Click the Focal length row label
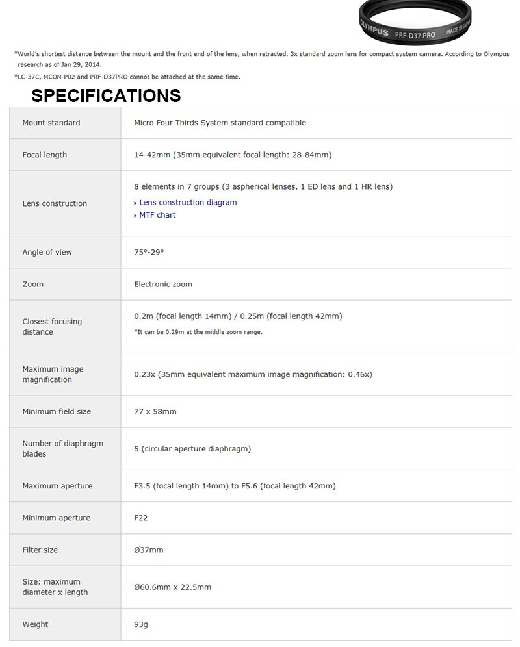Viewport: 520px width, 647px height. 45,155
